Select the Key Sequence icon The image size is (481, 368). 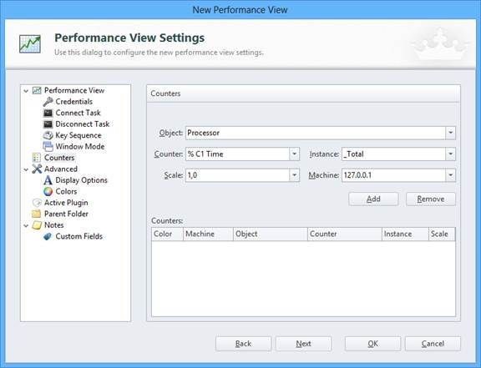coord(48,135)
